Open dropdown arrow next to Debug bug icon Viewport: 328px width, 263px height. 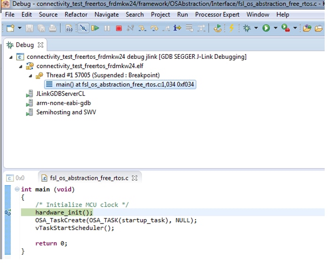pos(256,28)
